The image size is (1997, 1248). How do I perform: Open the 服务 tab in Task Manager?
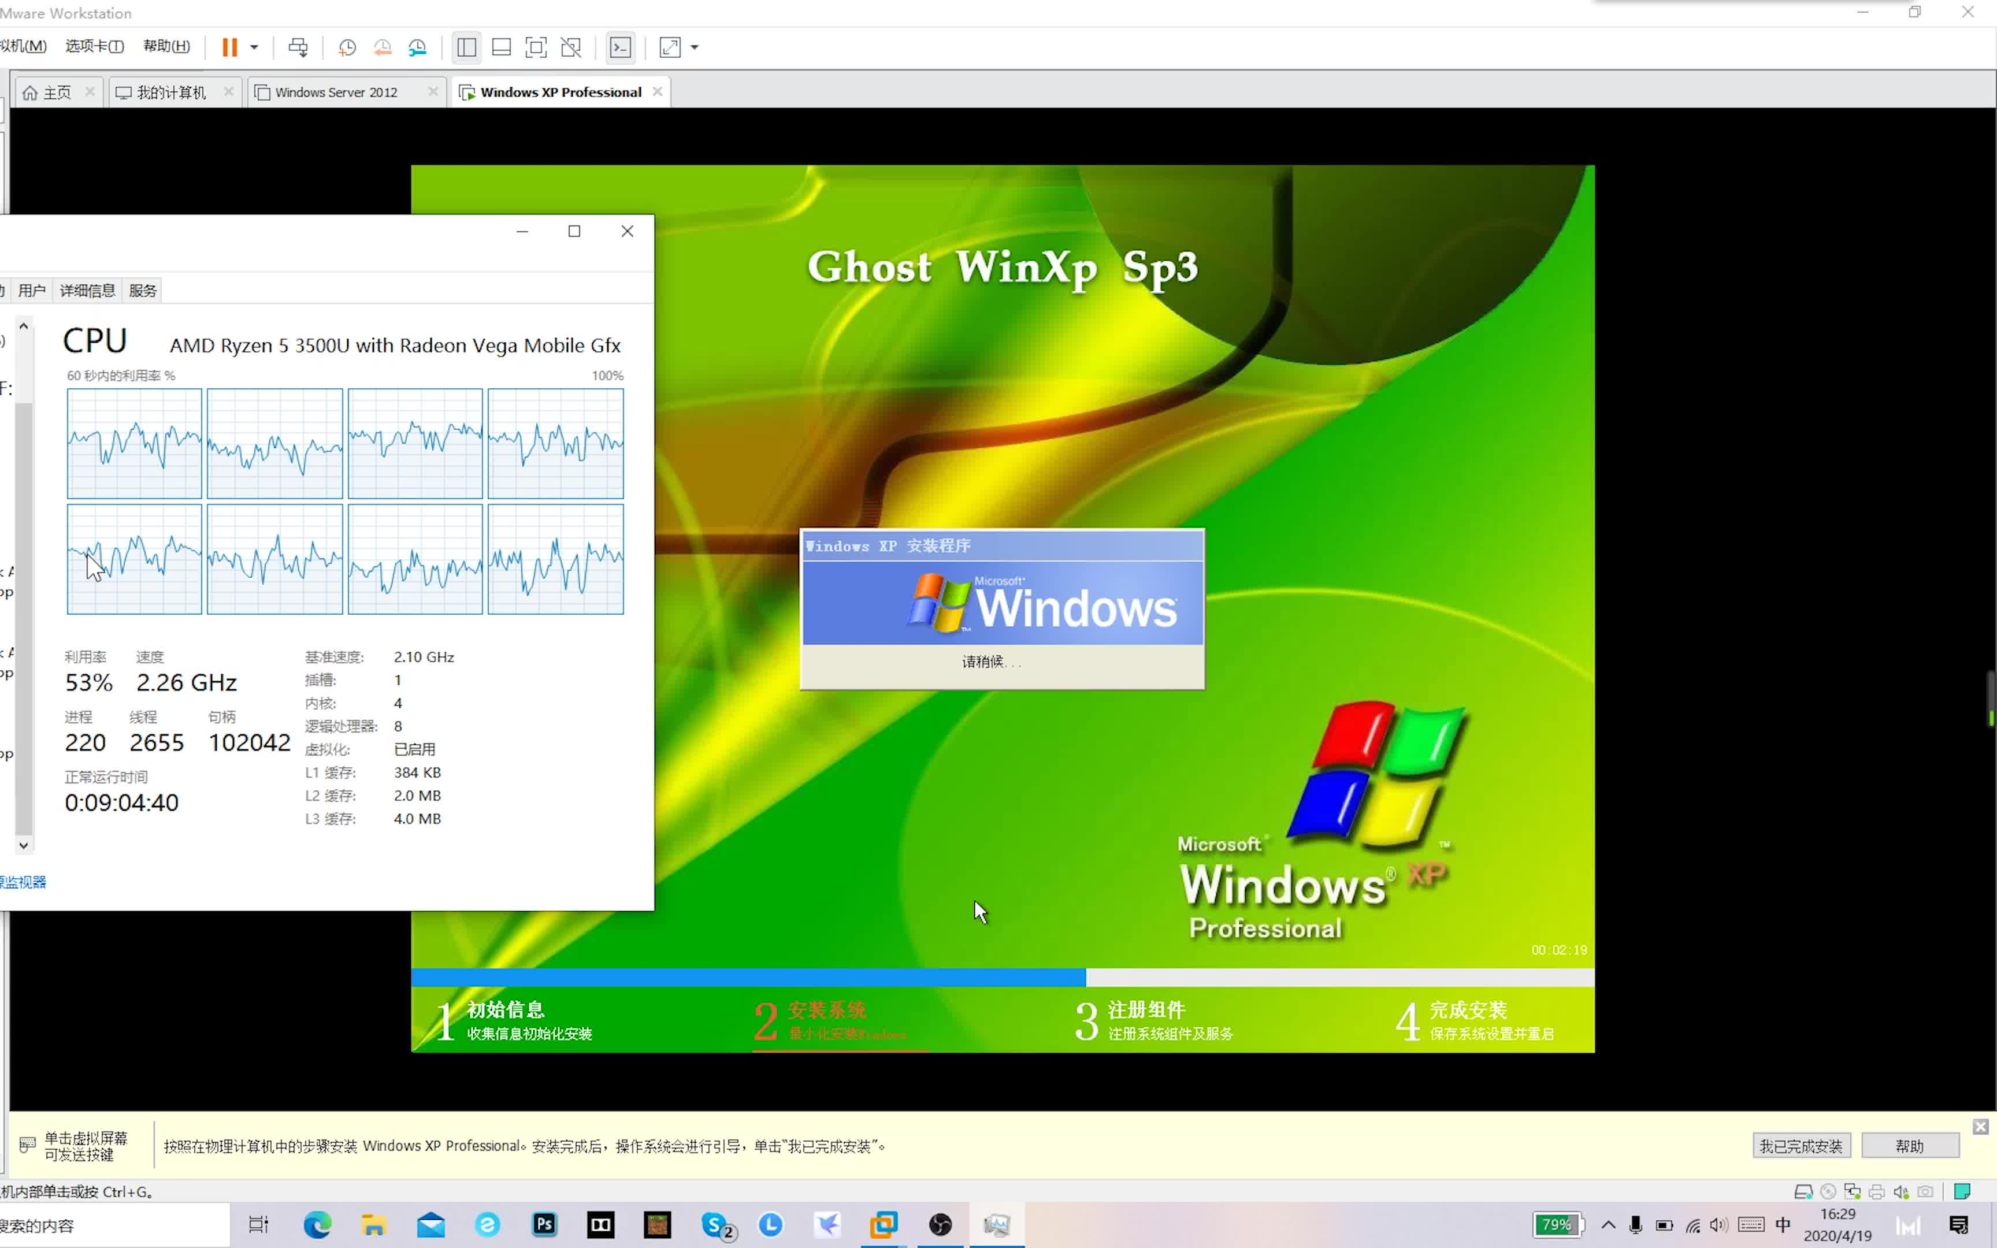click(x=143, y=291)
